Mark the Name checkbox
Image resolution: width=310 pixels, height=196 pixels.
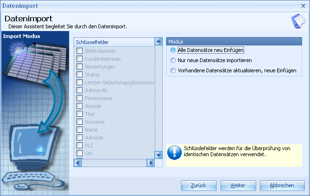[x=79, y=130]
